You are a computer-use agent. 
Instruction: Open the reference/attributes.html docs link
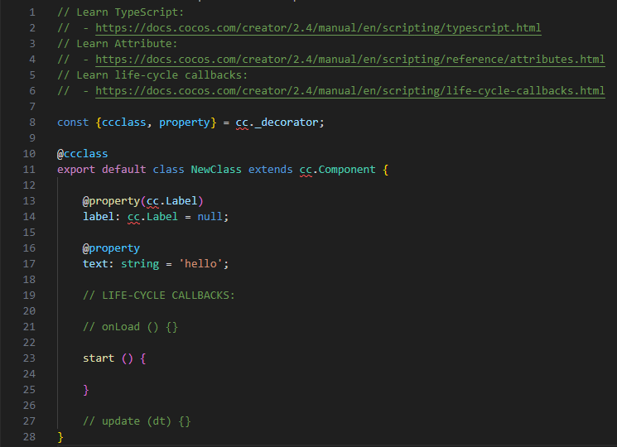coord(349,60)
